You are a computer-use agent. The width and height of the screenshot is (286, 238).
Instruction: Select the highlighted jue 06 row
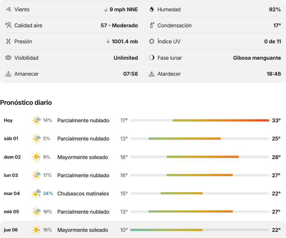(143, 230)
